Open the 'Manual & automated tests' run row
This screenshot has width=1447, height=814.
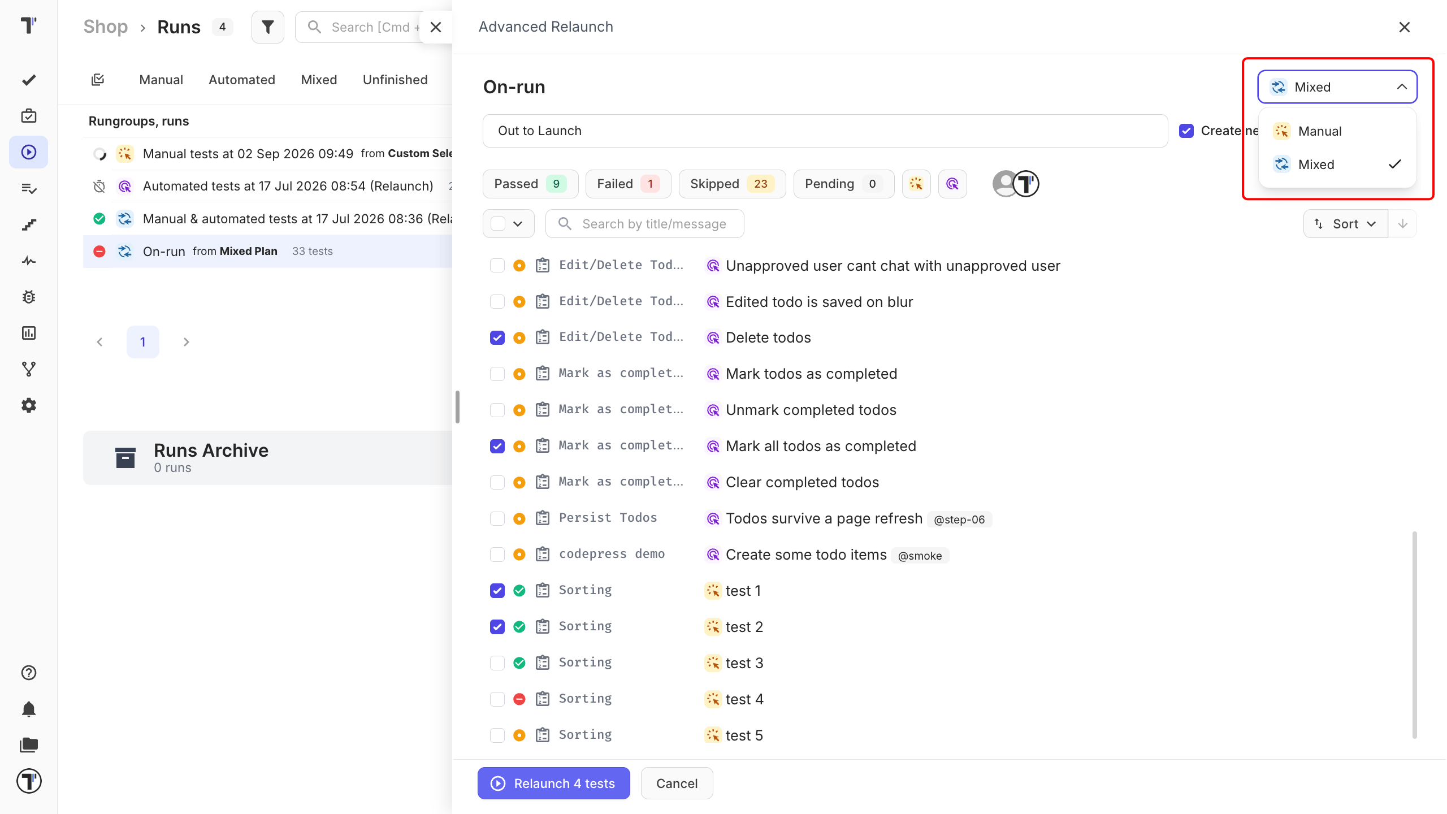[x=268, y=219]
